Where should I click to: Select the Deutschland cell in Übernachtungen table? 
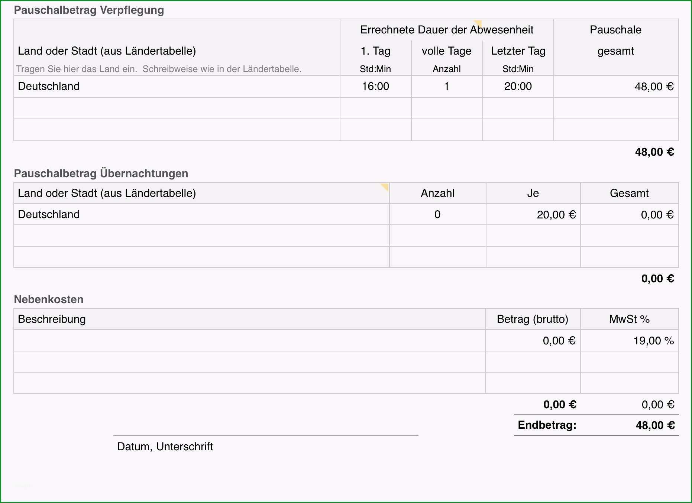(201, 214)
